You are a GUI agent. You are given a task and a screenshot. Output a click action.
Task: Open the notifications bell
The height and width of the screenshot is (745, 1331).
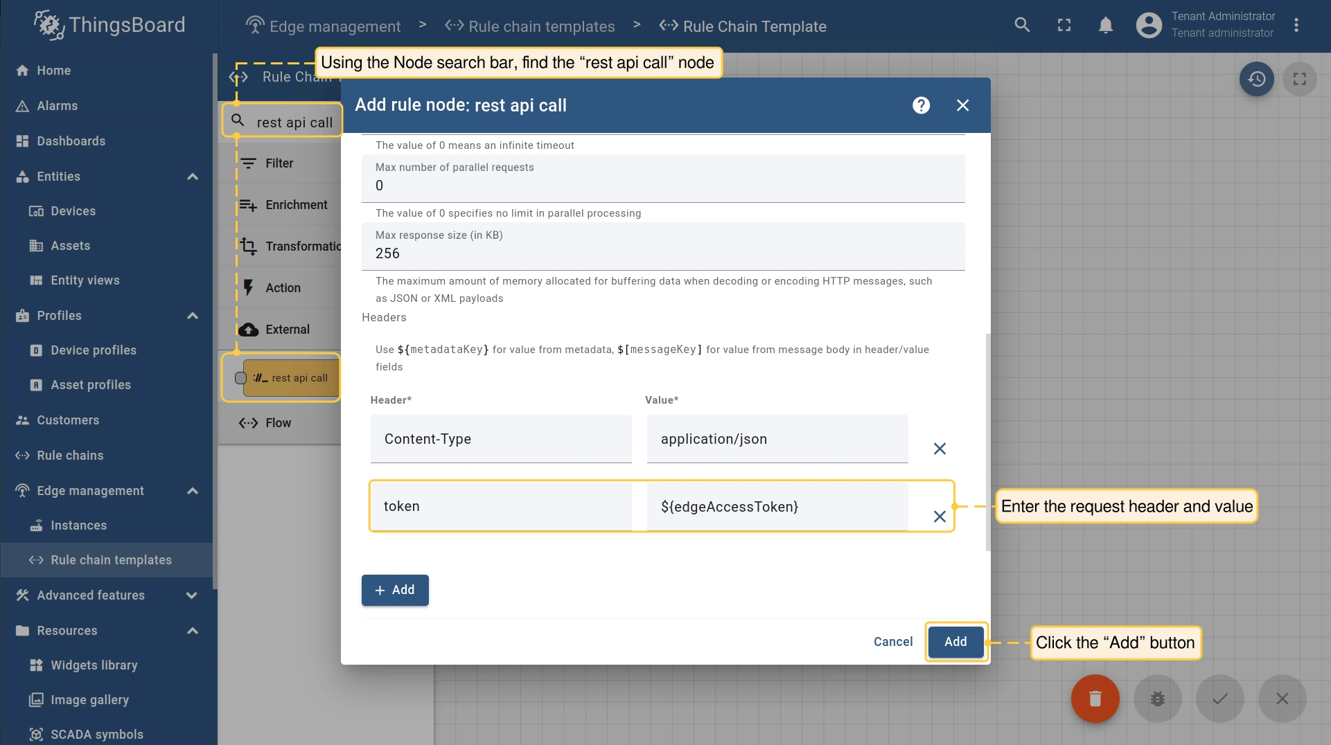1106,26
